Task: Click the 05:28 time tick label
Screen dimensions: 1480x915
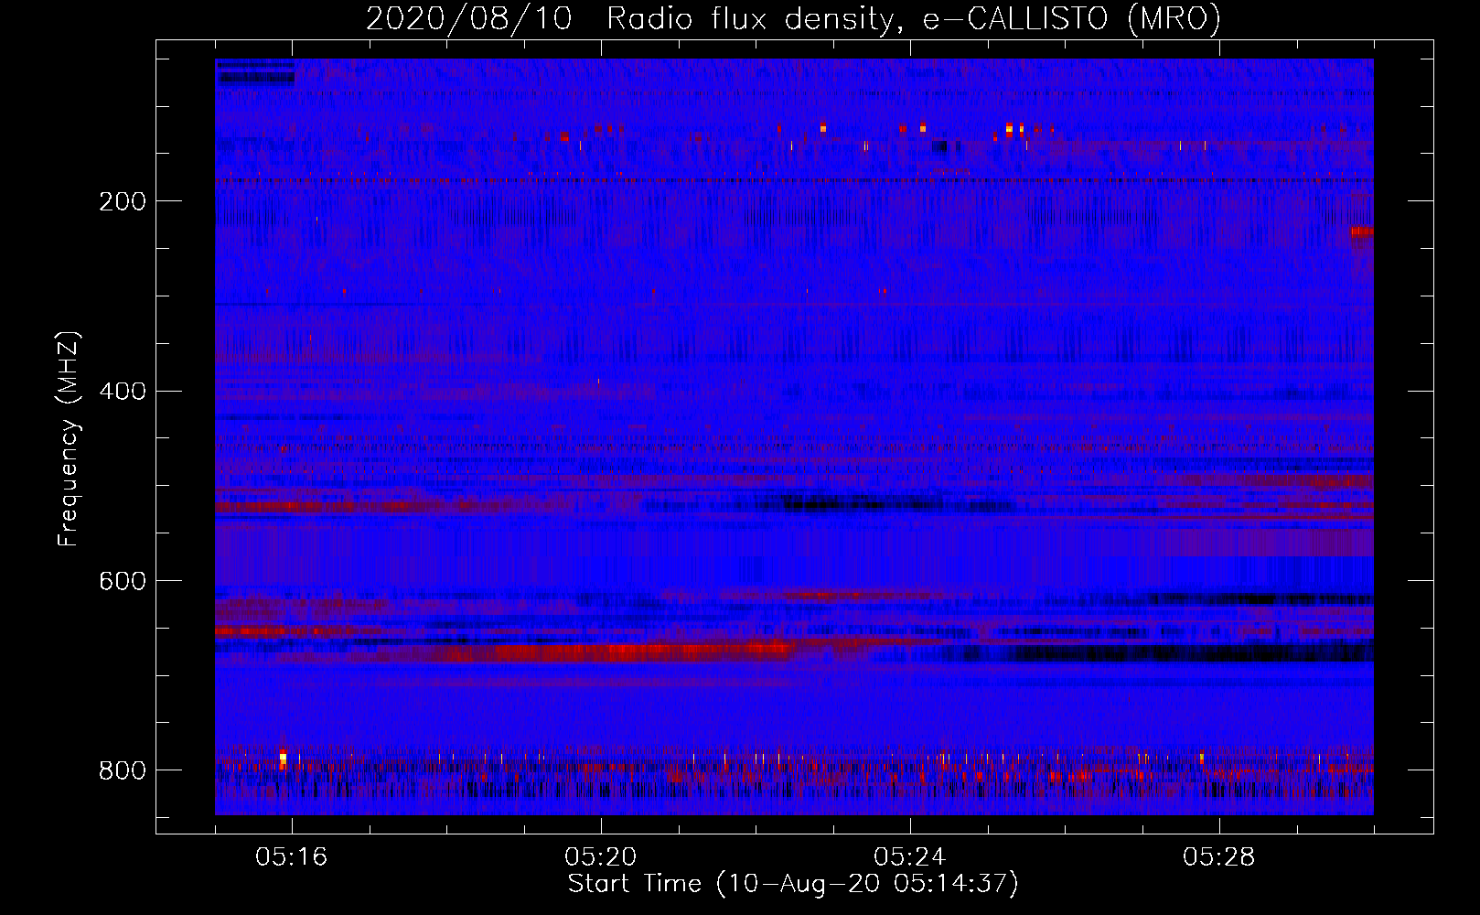Action: coord(1219,857)
